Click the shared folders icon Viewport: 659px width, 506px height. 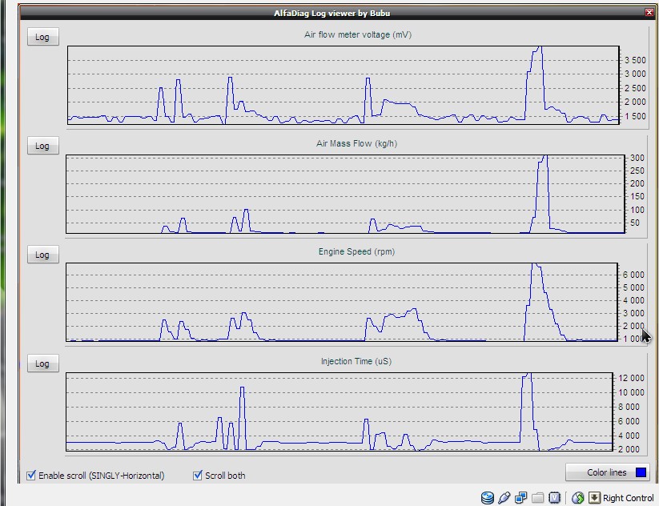coord(537,498)
